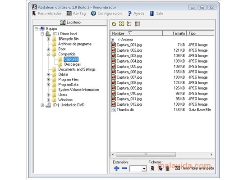Click the DVD drive icon
Image resolution: width=248 pixels, height=180 pixels.
point(48,105)
